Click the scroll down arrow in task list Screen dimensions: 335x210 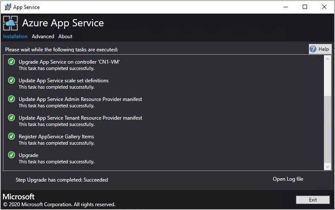(x=327, y=167)
